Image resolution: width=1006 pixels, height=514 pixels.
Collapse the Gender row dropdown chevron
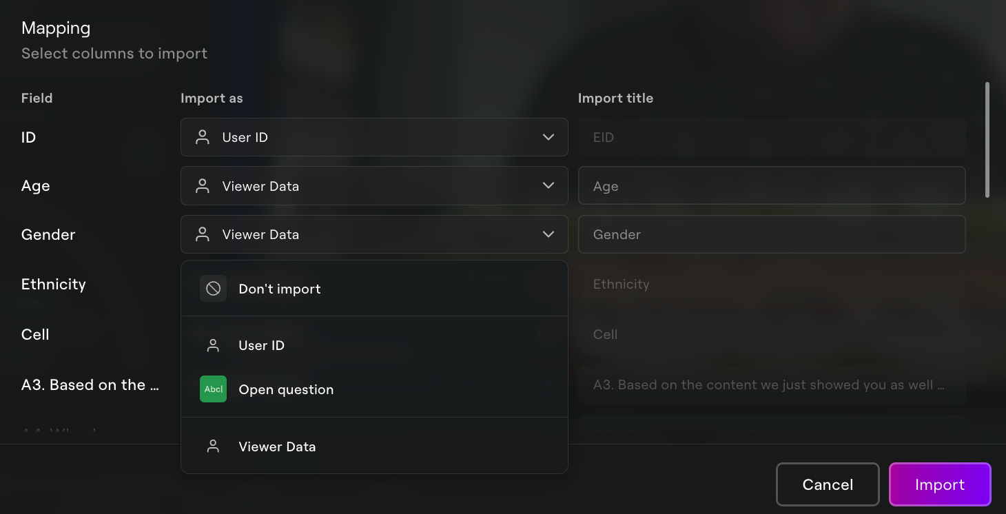click(x=548, y=234)
